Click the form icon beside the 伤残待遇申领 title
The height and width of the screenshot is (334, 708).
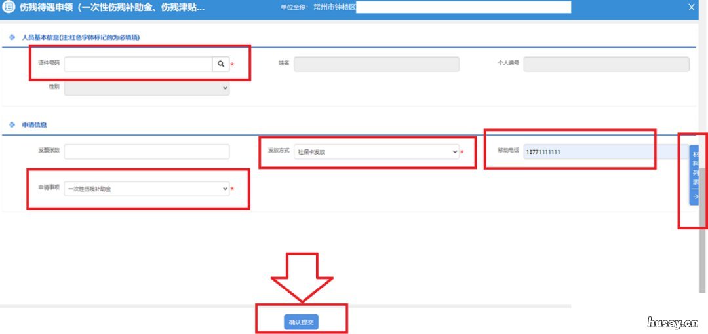tap(9, 7)
